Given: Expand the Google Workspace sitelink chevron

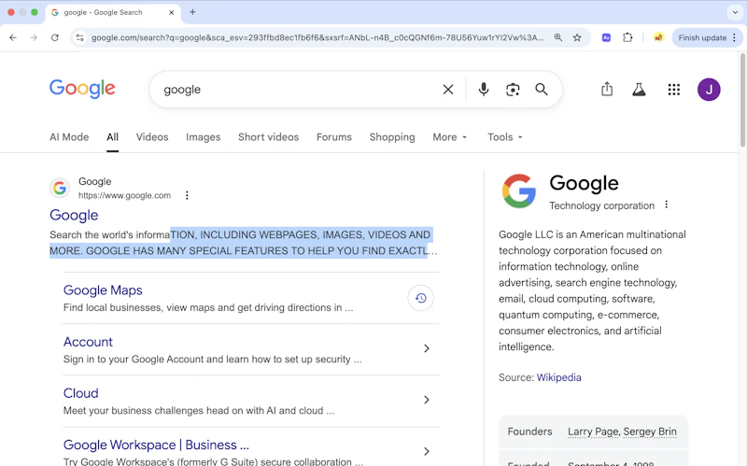Looking at the screenshot, I should tap(427, 451).
